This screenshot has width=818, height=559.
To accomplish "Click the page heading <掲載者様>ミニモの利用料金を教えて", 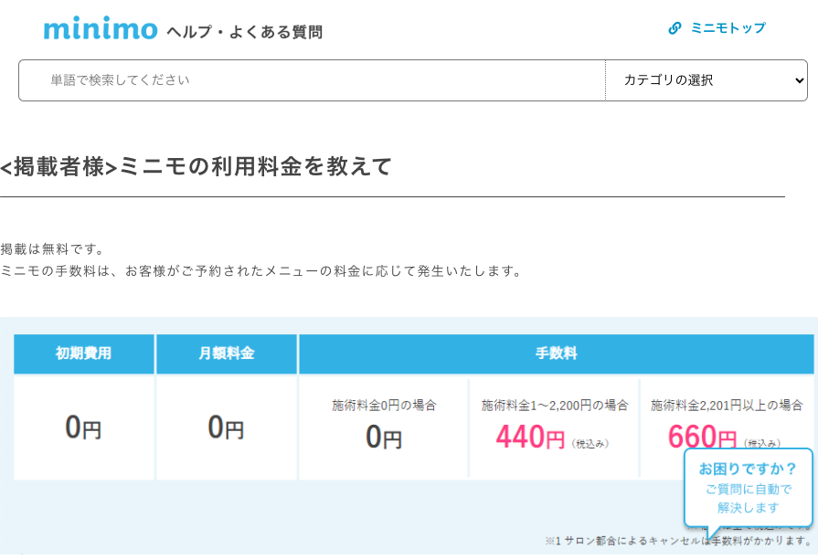I will [197, 166].
